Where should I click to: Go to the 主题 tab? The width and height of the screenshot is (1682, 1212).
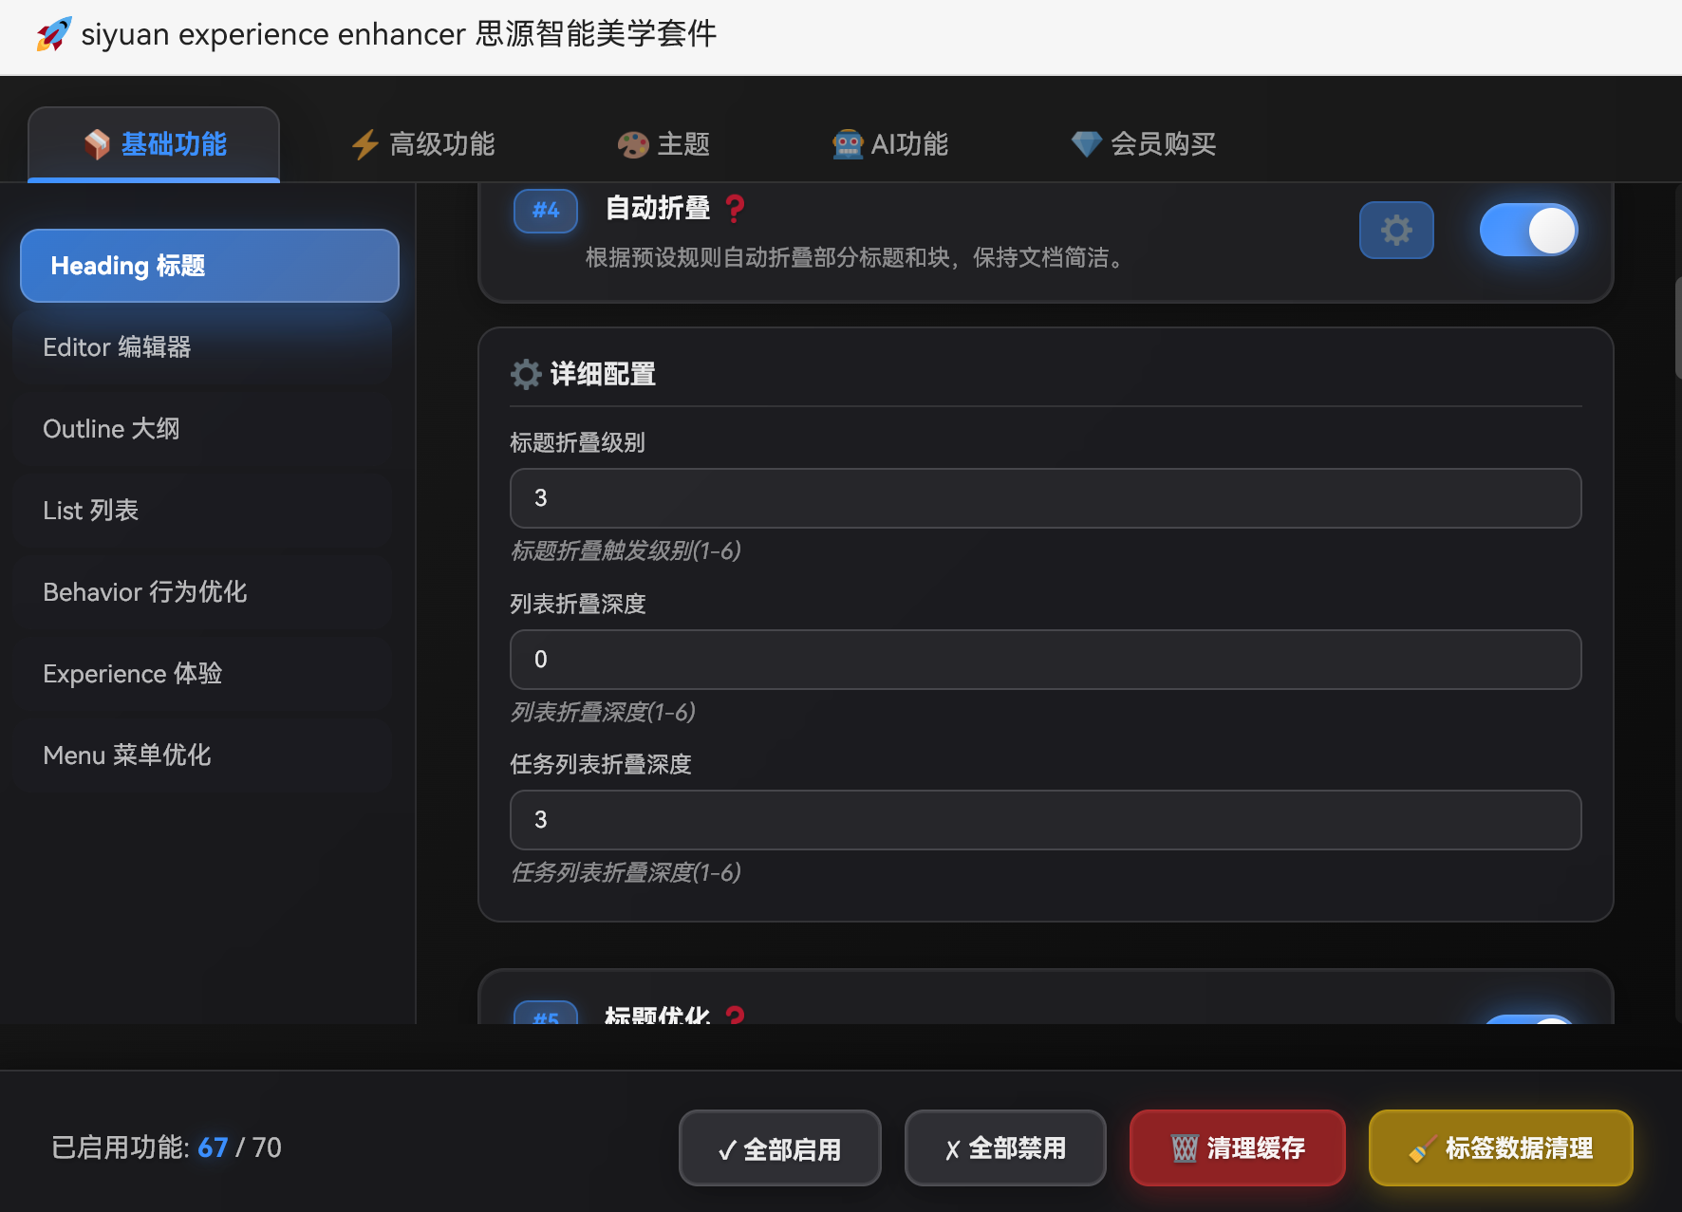pos(663,144)
